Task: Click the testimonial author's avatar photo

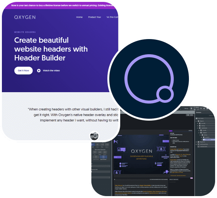Action: coord(94,136)
